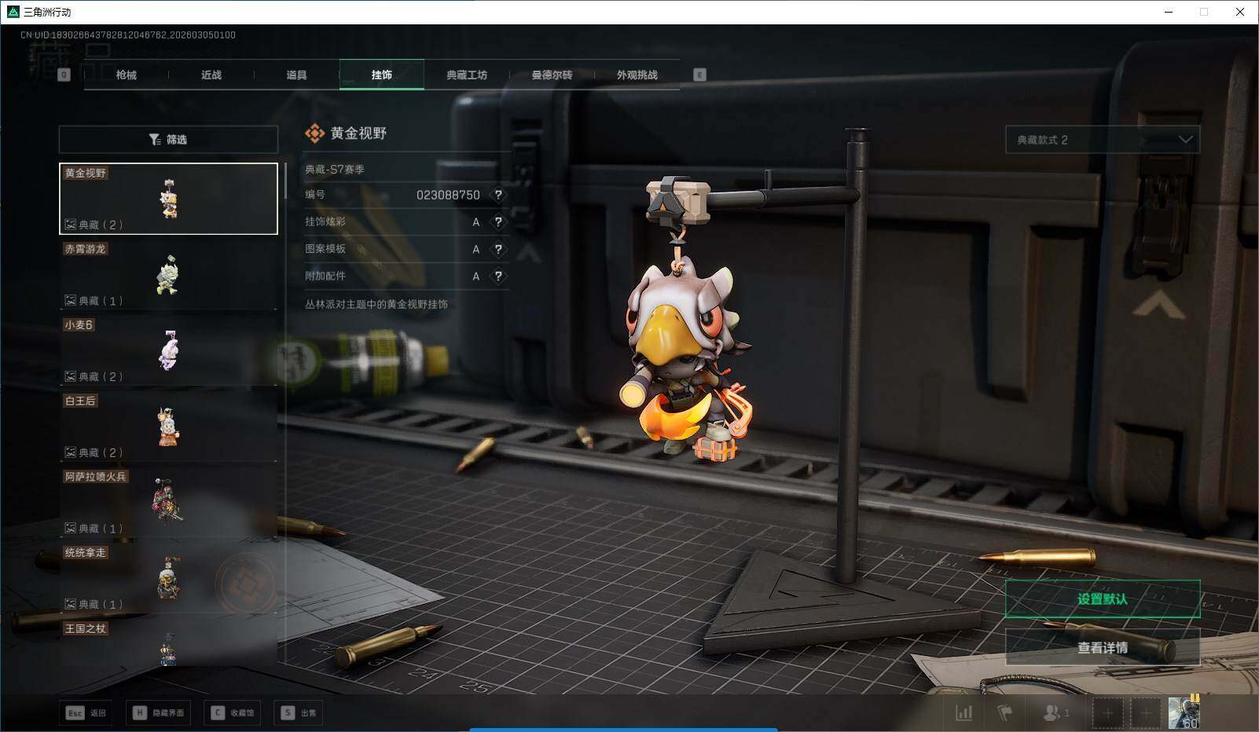Screen dimensions: 1259x732
Task: Click the help icon next to 图案模板
Action: coord(497,249)
